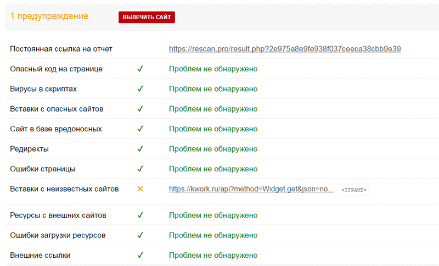
Task: Open the kwork.ru Widget.get API link
Action: (251, 189)
